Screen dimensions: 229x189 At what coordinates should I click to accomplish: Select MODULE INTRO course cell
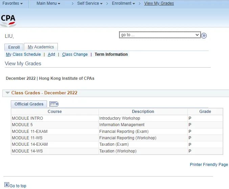(54, 118)
